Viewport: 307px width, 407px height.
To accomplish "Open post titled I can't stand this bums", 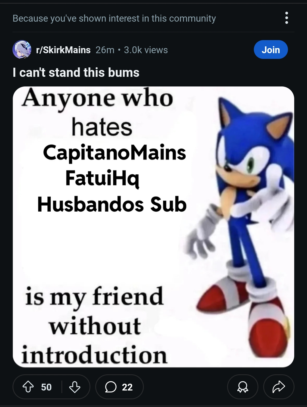I will [76, 72].
